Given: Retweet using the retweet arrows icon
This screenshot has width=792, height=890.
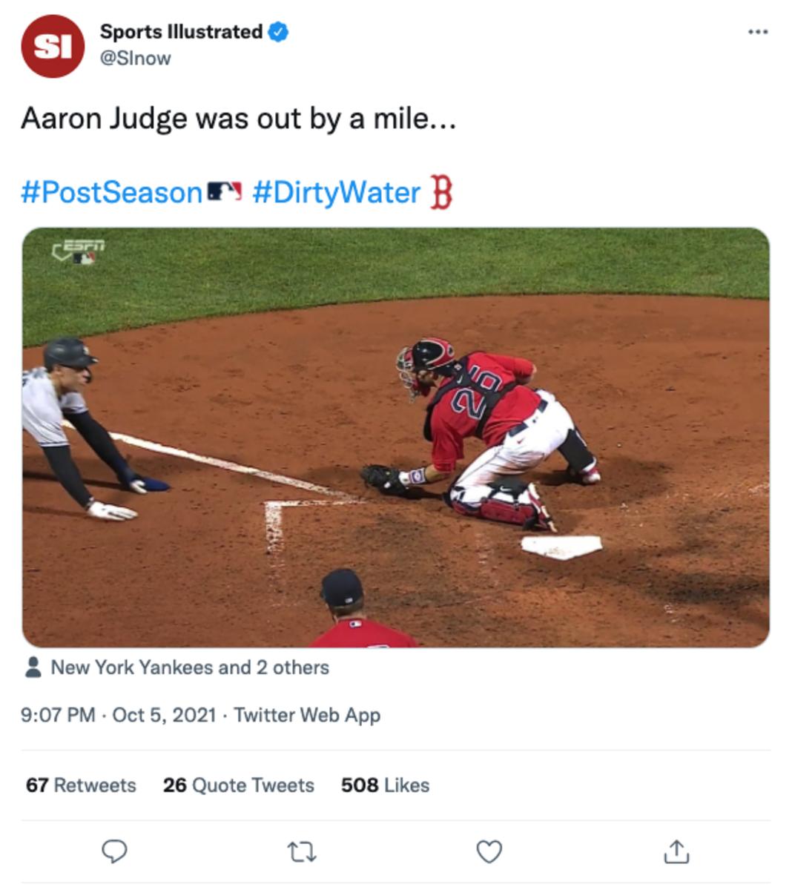Looking at the screenshot, I should click(x=302, y=851).
